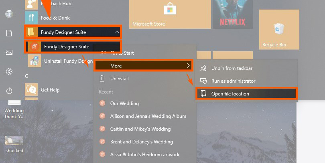Open recent Caitlin and Mikey's Wedding

click(x=145, y=129)
